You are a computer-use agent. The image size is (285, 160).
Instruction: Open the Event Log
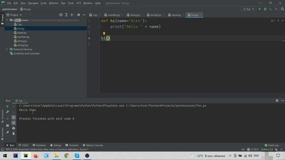pos(272,145)
